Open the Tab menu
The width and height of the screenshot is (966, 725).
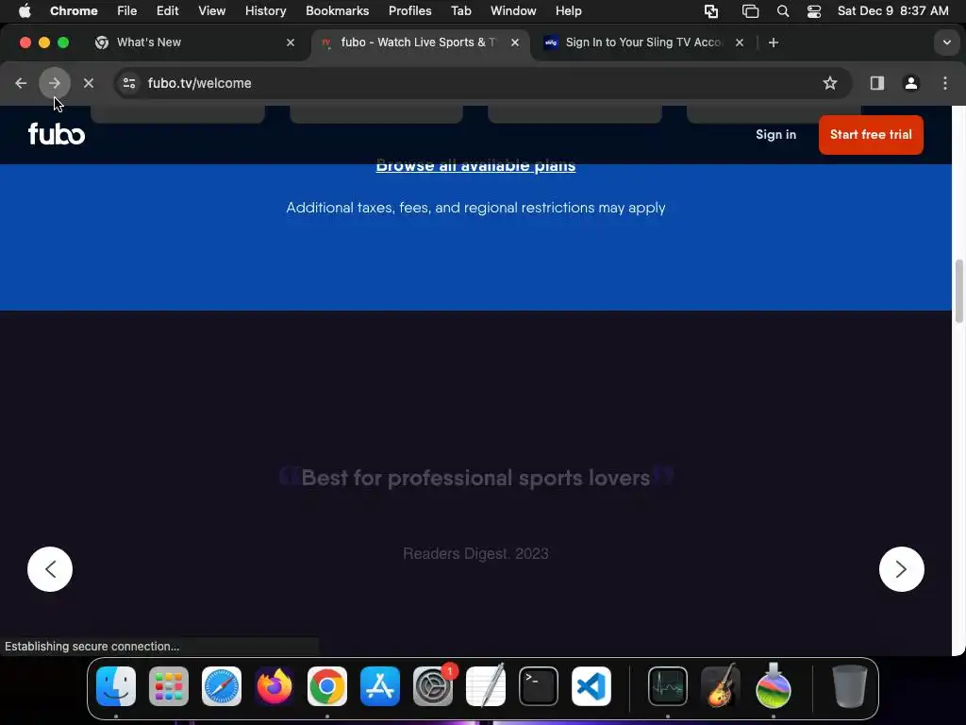pyautogui.click(x=460, y=10)
